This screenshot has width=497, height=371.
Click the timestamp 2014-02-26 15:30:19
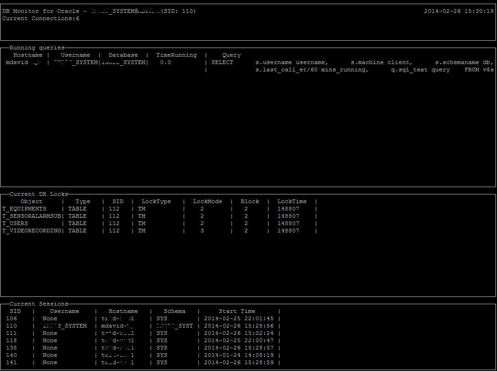point(459,11)
